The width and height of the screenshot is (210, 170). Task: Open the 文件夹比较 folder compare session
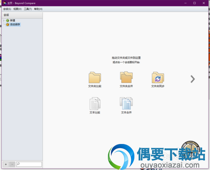[x=95, y=79]
